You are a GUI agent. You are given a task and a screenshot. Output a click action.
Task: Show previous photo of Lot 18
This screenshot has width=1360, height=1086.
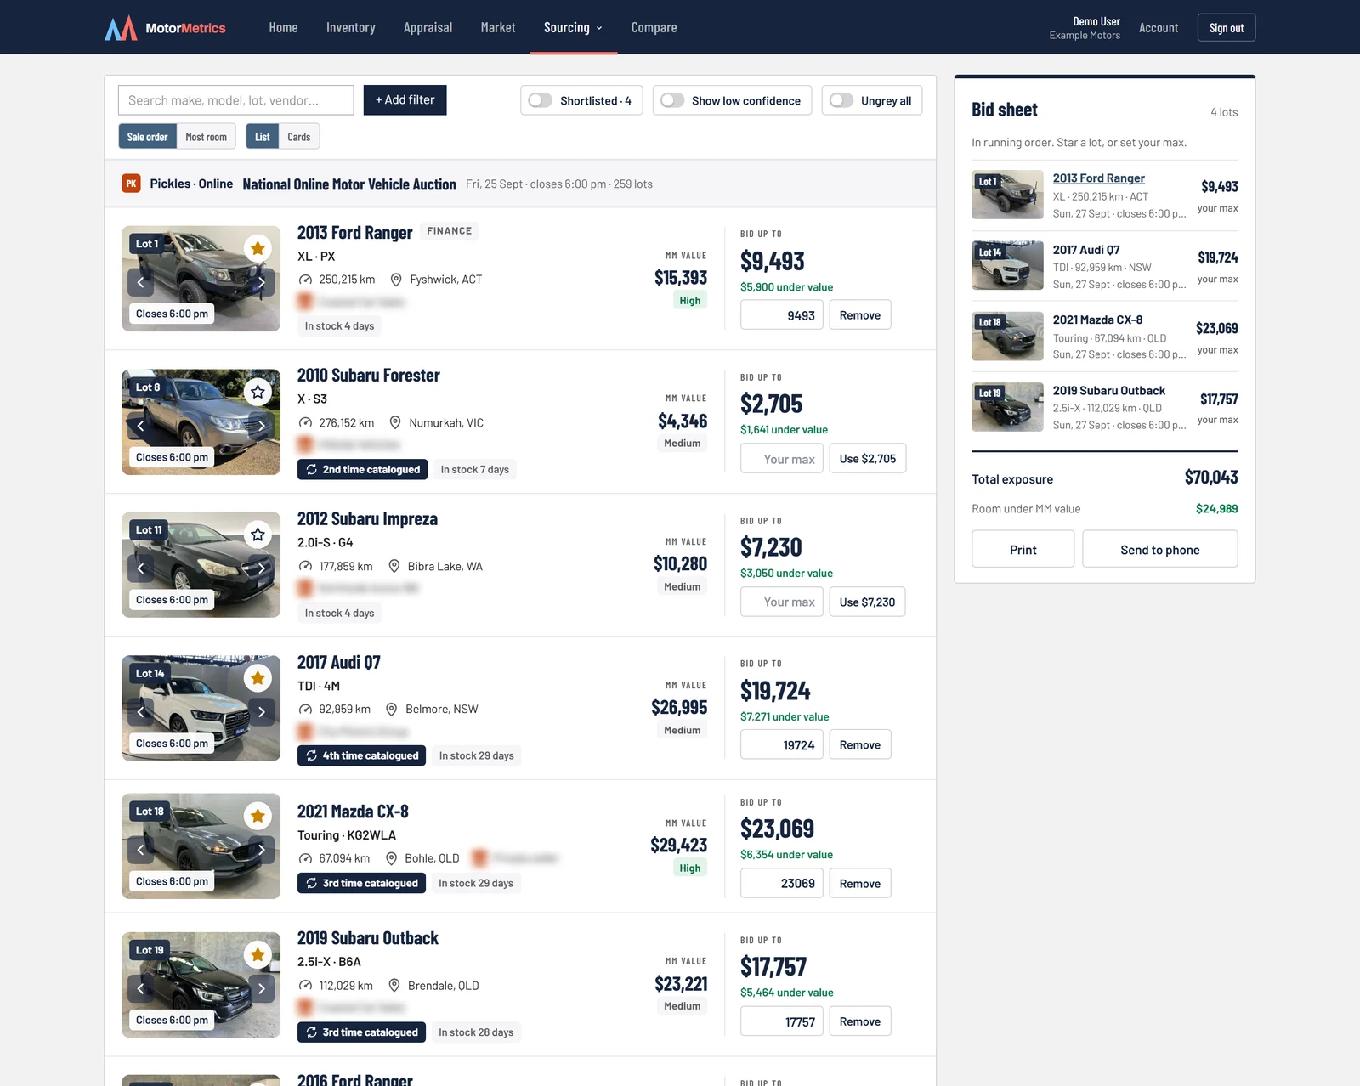click(141, 850)
